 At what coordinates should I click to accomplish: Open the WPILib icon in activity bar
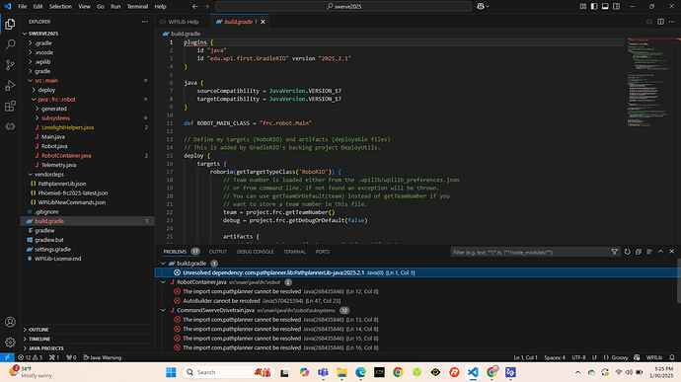(x=10, y=126)
